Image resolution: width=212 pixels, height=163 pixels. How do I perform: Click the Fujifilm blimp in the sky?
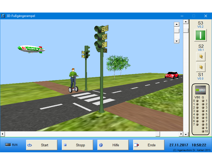pos(31,49)
